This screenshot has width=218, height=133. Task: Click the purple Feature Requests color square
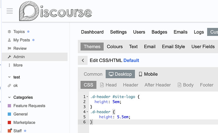(x=9, y=106)
